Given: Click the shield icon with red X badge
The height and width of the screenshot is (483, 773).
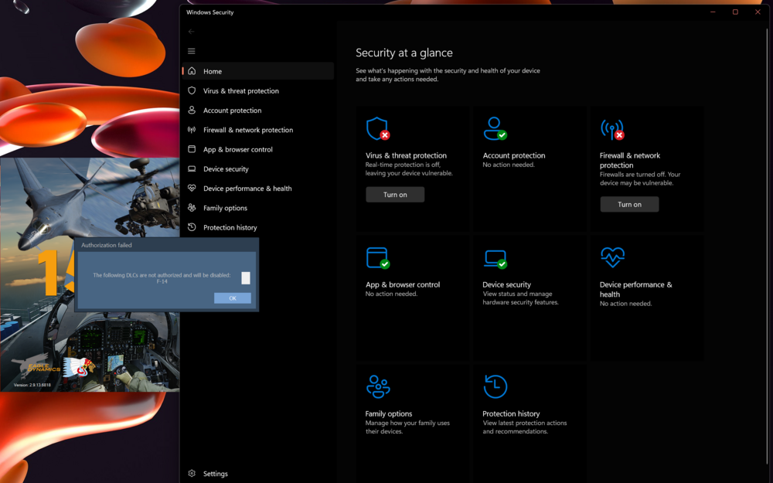Looking at the screenshot, I should pos(377,128).
